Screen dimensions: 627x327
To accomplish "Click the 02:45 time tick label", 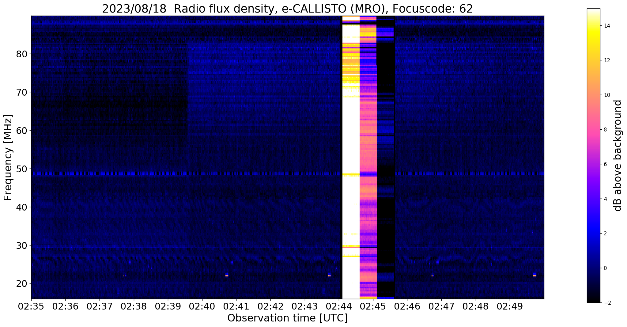I will tap(373, 306).
